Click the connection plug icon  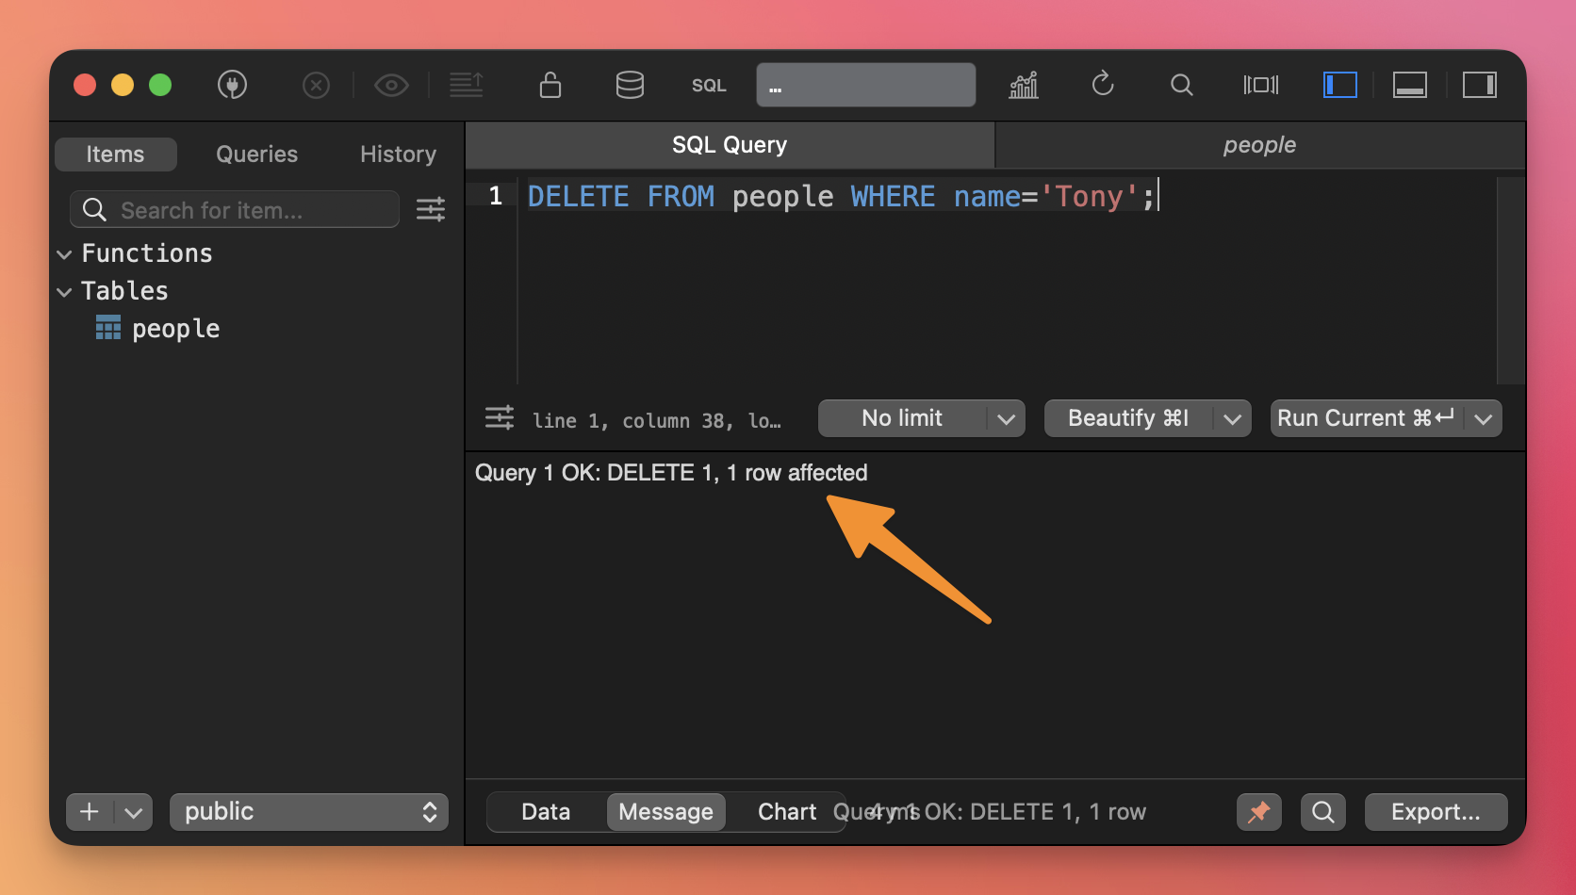232,85
